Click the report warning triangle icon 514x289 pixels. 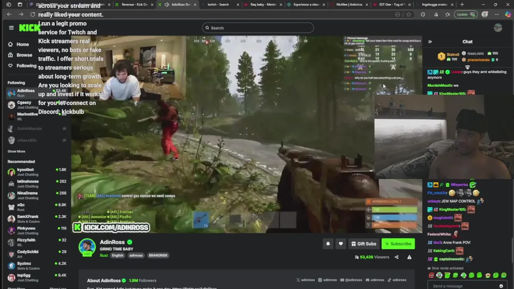pyautogui.click(x=409, y=257)
